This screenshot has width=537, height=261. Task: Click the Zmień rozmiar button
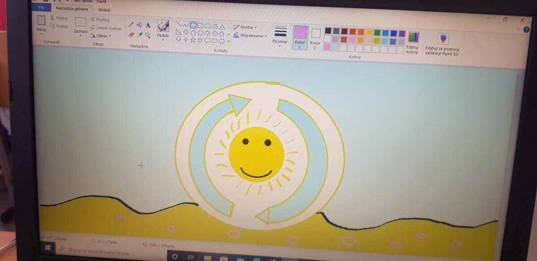tap(106, 28)
